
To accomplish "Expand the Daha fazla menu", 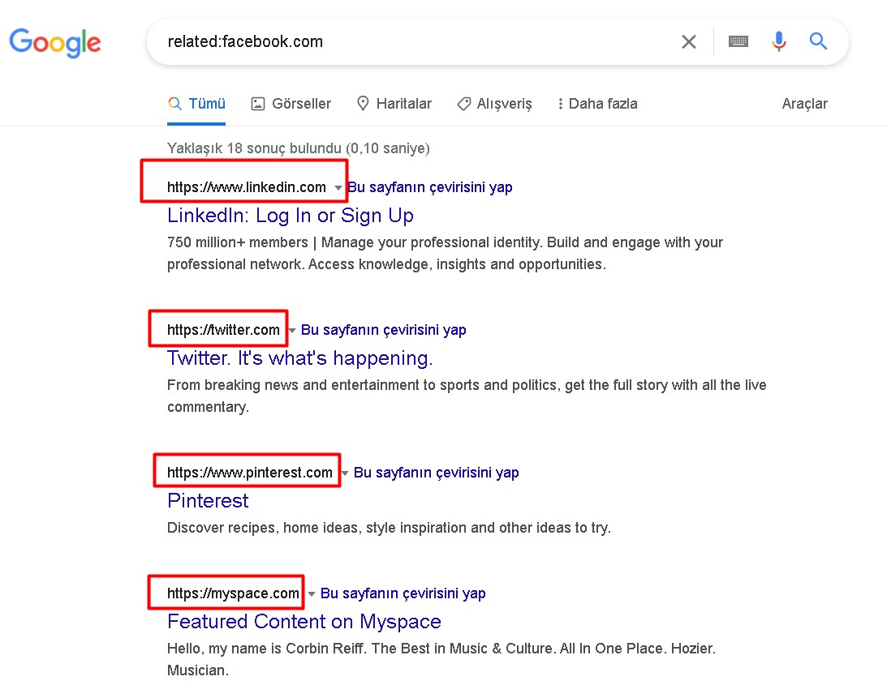I will coord(597,104).
